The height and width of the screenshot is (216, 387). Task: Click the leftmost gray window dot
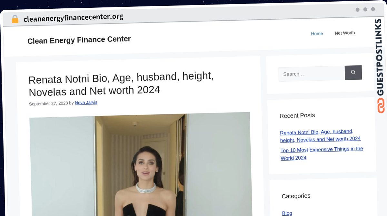[x=357, y=10]
